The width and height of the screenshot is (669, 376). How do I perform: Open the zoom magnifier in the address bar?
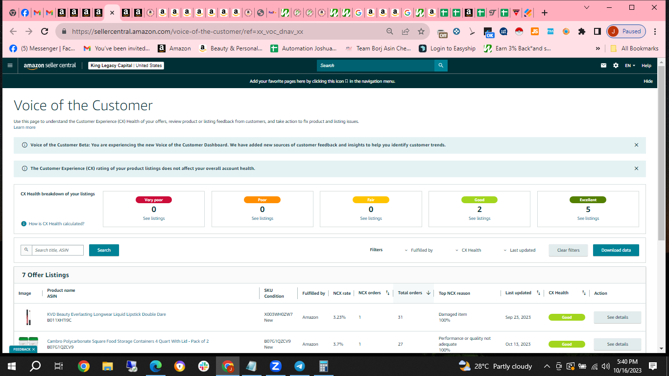390,31
